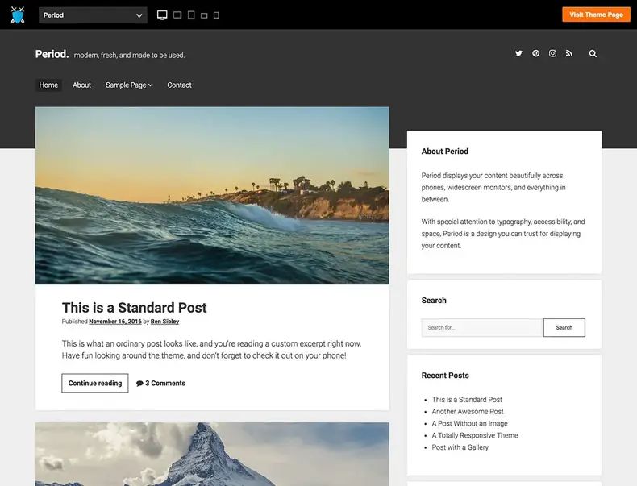Viewport: 637px width, 486px height.
Task: Switch to landscape phone preview icon
Action: coord(204,15)
